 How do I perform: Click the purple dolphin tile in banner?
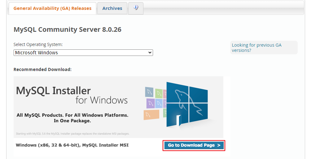click(x=151, y=104)
